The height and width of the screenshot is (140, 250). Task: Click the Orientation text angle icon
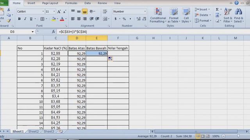(91, 11)
